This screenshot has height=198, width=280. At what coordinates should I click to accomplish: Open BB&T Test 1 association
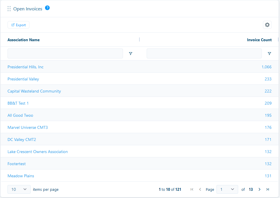(18, 103)
